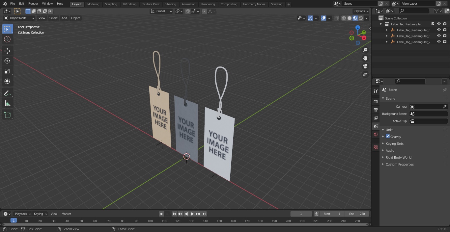The image size is (450, 232).
Task: Collapse the Label_Tag_Rectangular collection tree
Action: click(381, 24)
